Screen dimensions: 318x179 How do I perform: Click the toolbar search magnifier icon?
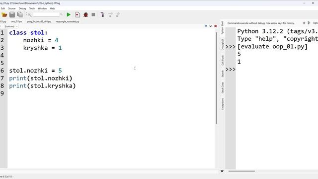click(x=61, y=14)
